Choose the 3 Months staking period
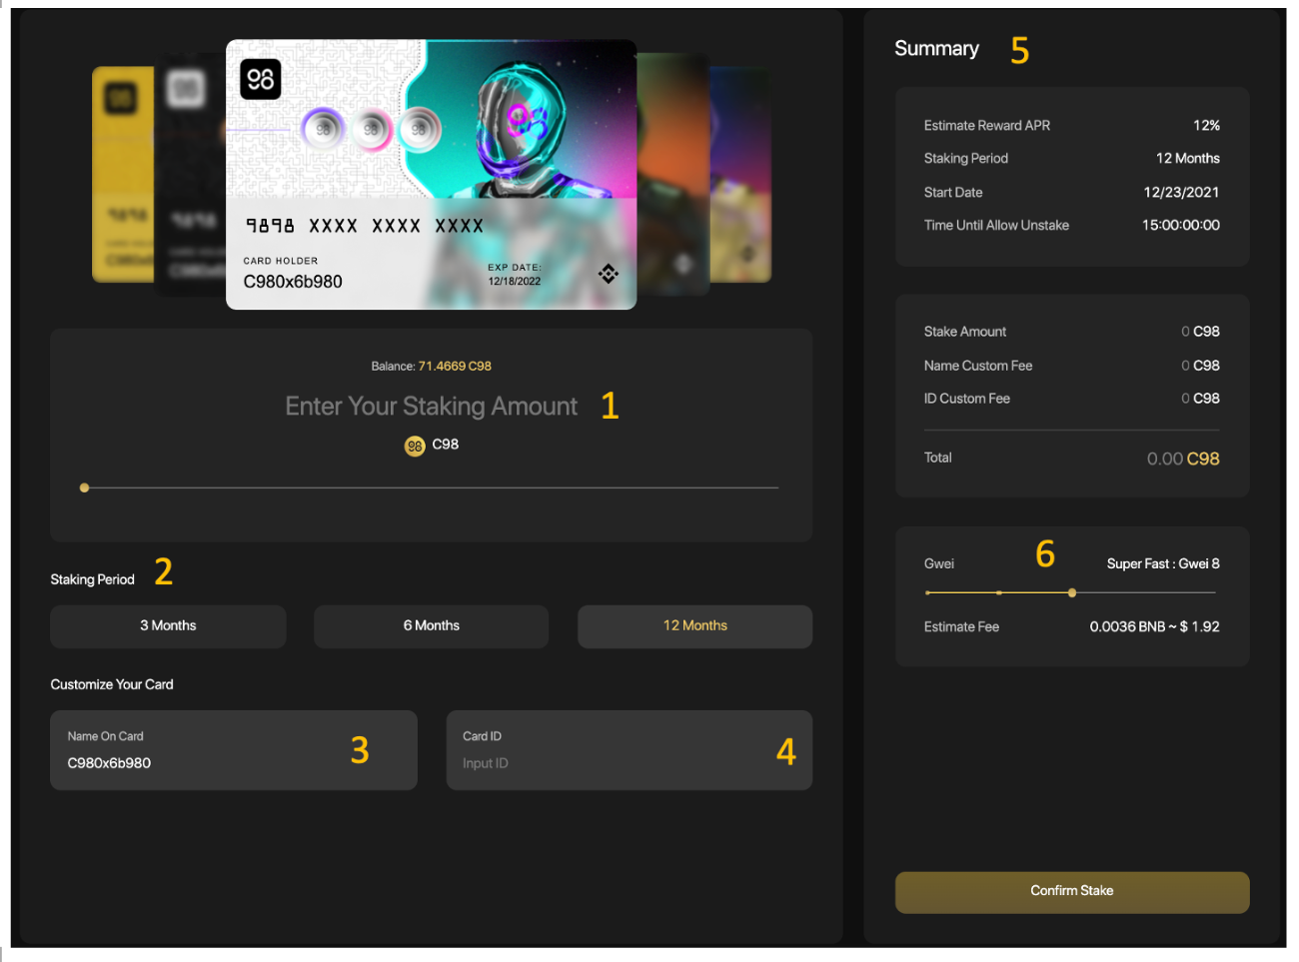Screen dimensions: 1299x962 168,626
